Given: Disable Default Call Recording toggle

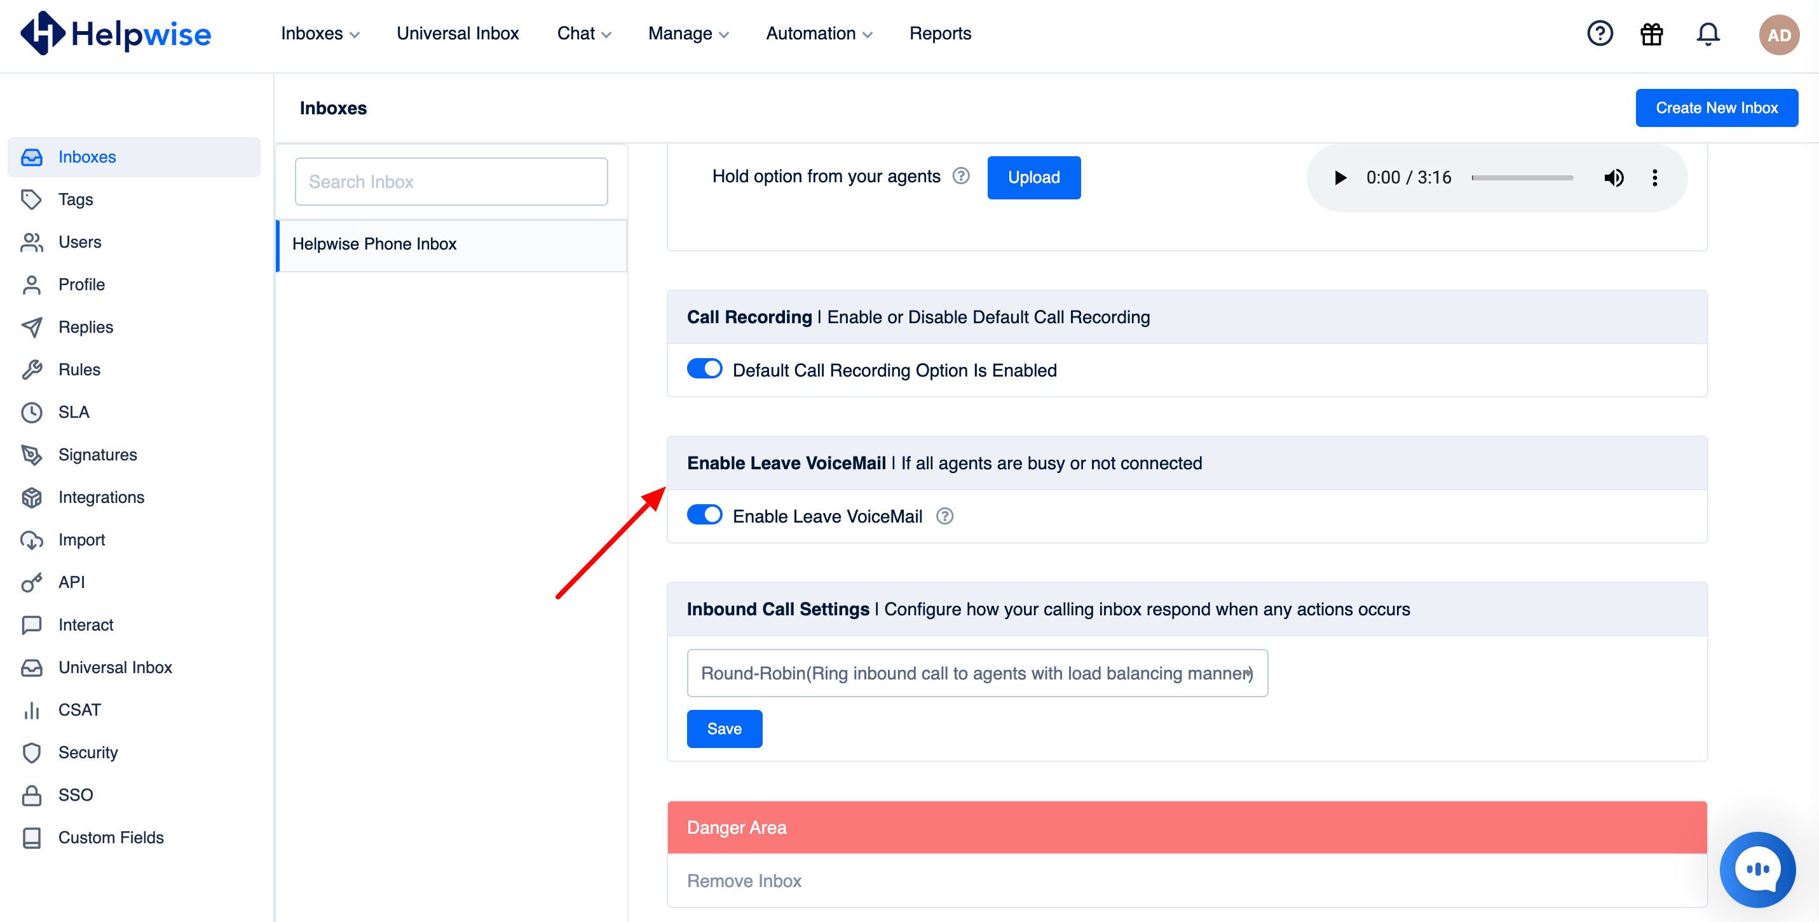Looking at the screenshot, I should 704,369.
